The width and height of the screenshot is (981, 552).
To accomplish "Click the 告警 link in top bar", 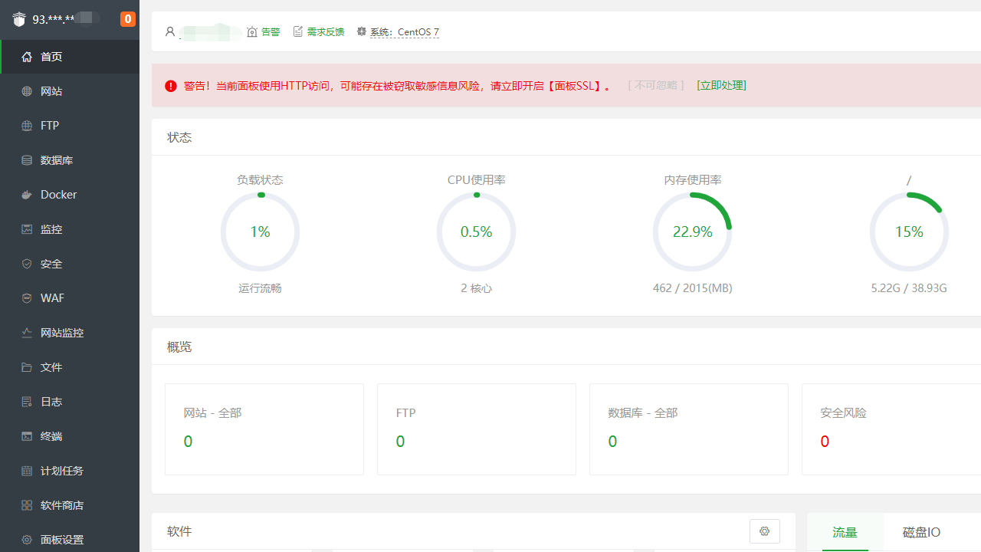I will click(271, 32).
